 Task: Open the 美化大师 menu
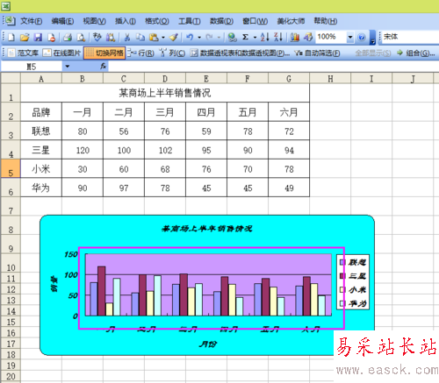(291, 21)
